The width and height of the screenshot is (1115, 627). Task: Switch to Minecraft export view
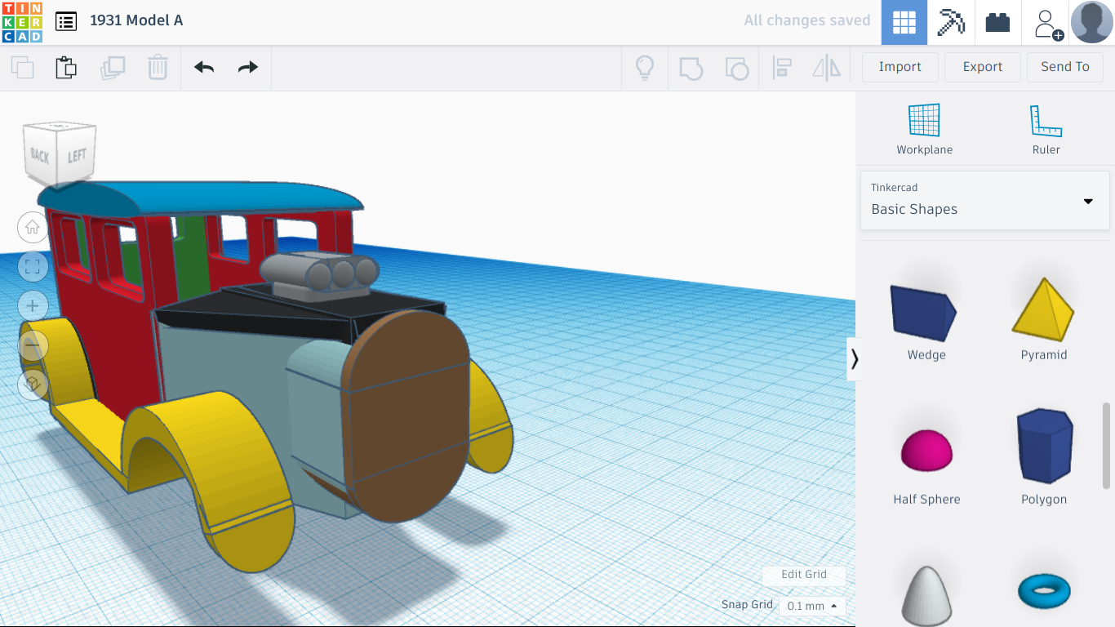950,22
